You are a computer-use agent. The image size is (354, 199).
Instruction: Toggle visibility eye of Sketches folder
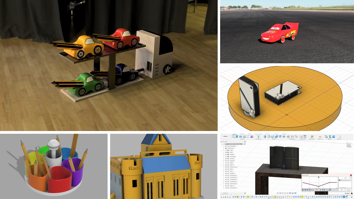click(226, 155)
